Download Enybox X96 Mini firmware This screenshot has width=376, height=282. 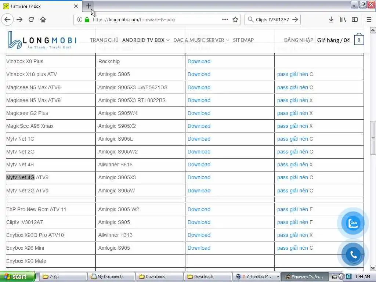tap(199, 248)
